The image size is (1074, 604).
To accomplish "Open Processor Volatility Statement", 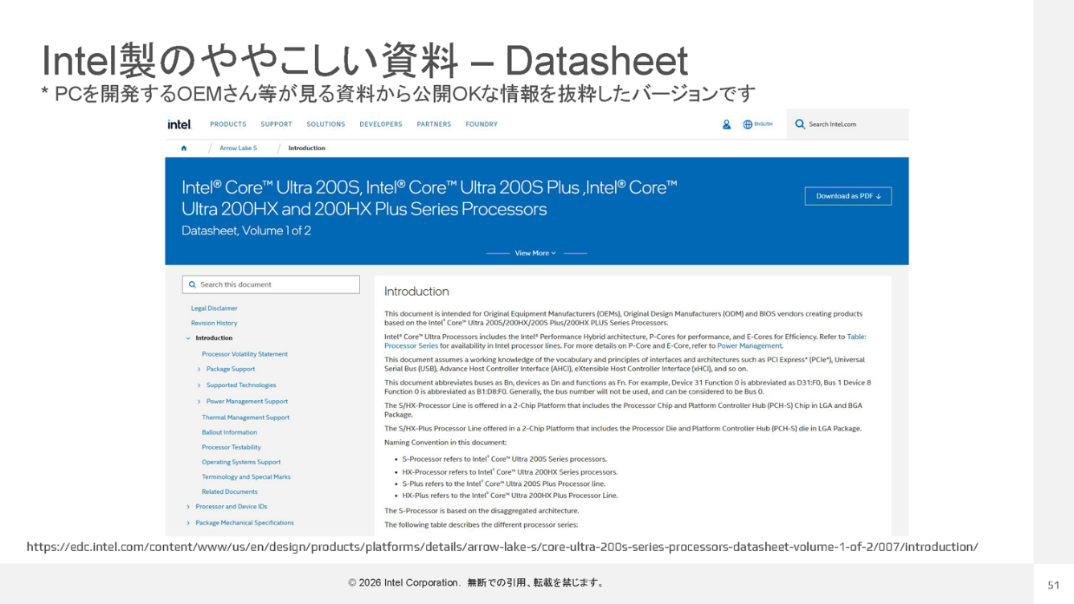I will pyautogui.click(x=244, y=354).
